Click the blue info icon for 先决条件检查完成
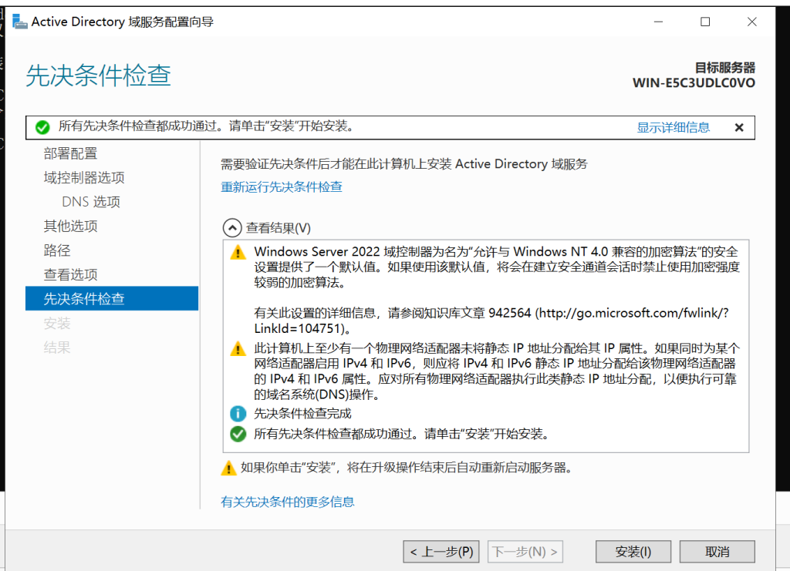This screenshot has width=790, height=571. (238, 414)
